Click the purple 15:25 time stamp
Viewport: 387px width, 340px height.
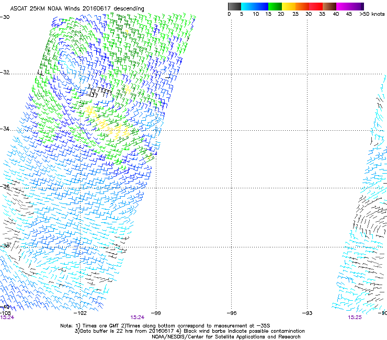point(355,318)
